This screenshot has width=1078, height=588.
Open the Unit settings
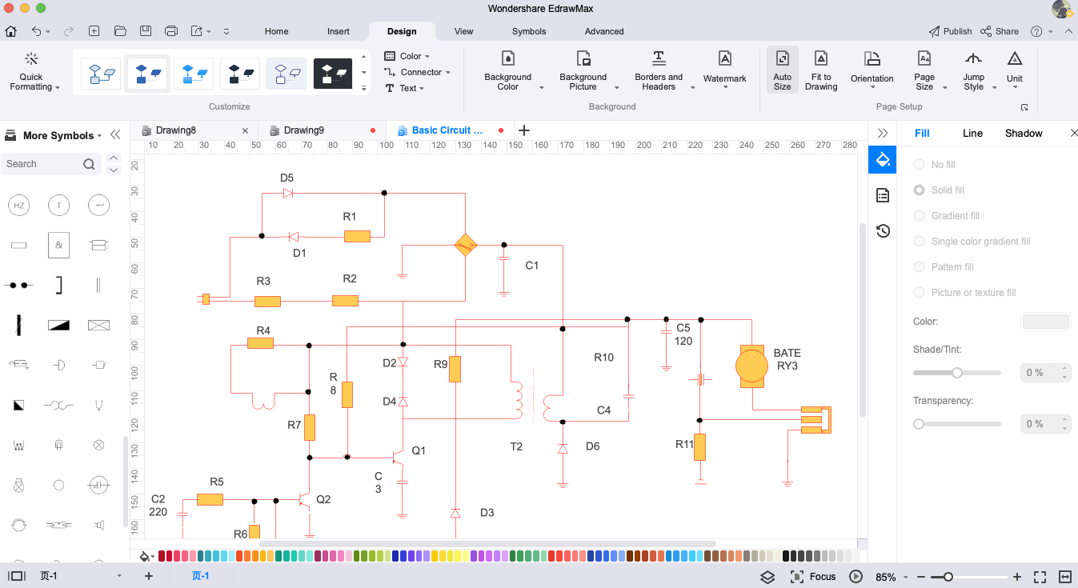tap(1015, 70)
